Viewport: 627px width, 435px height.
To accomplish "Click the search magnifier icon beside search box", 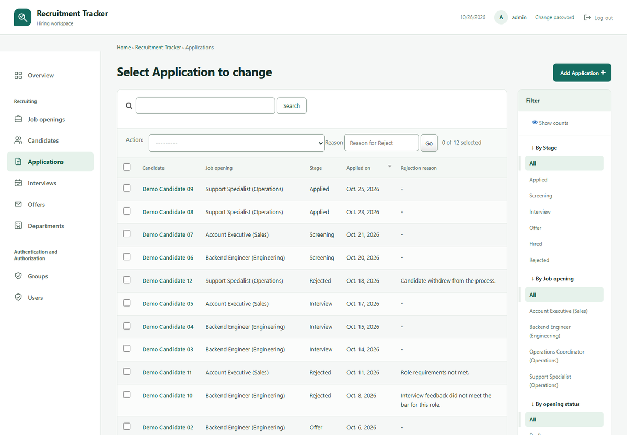I will click(x=129, y=105).
